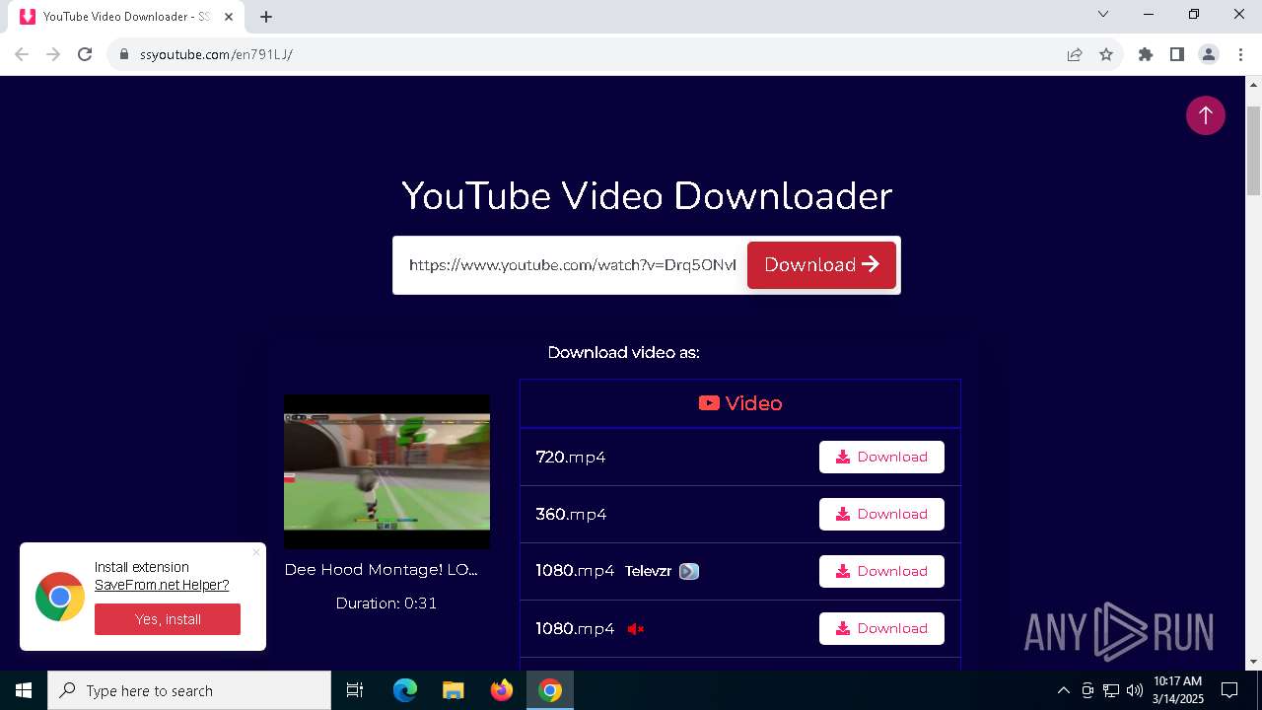Image resolution: width=1262 pixels, height=710 pixels.
Task: Download the 1080.mp4 Televzr version
Action: pyautogui.click(x=881, y=571)
